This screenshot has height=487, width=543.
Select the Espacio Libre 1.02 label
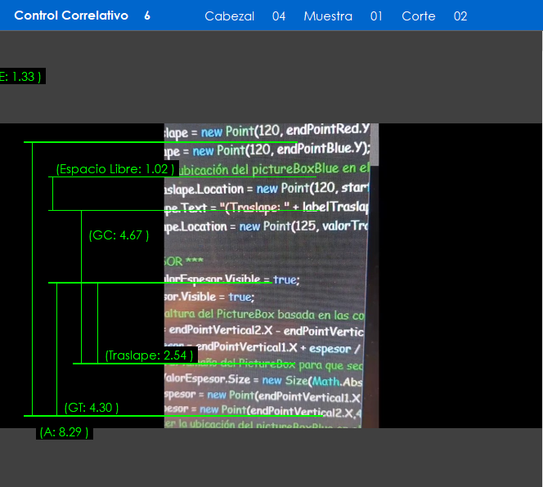(115, 169)
